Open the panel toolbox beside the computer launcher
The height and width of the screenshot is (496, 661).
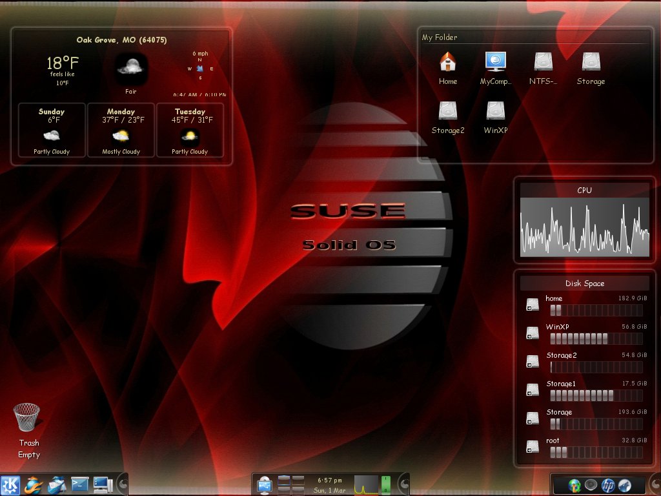122,484
